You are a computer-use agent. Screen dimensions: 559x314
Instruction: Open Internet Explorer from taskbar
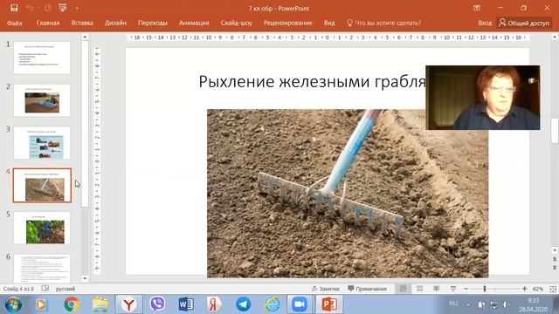tap(272, 304)
